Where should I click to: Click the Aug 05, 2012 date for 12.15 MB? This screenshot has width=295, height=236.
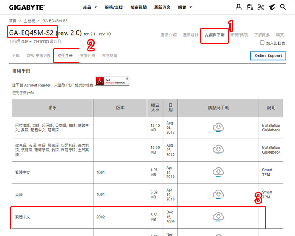pos(170,128)
